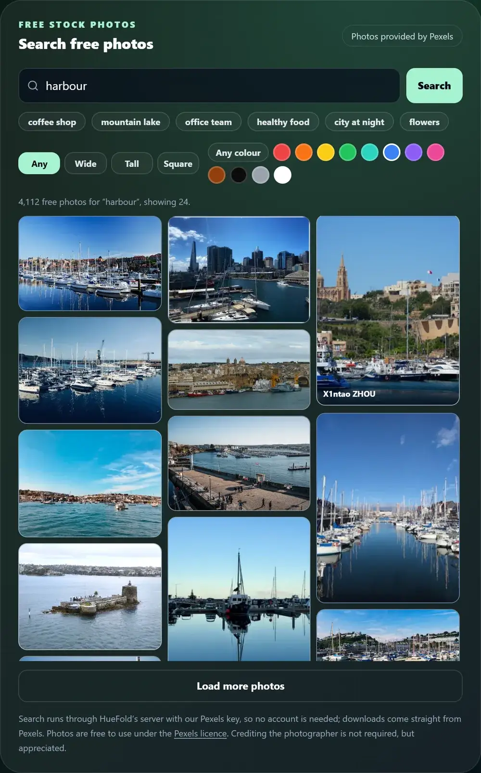
Task: Filter photos by violet colour
Action: (414, 152)
